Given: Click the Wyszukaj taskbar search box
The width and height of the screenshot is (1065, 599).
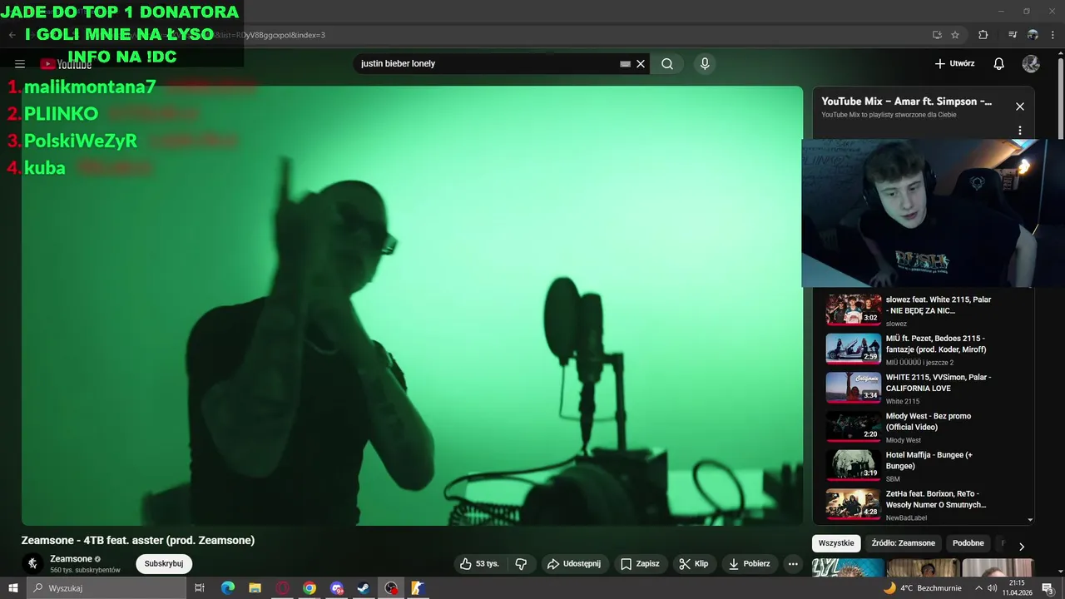Looking at the screenshot, I should tap(106, 588).
